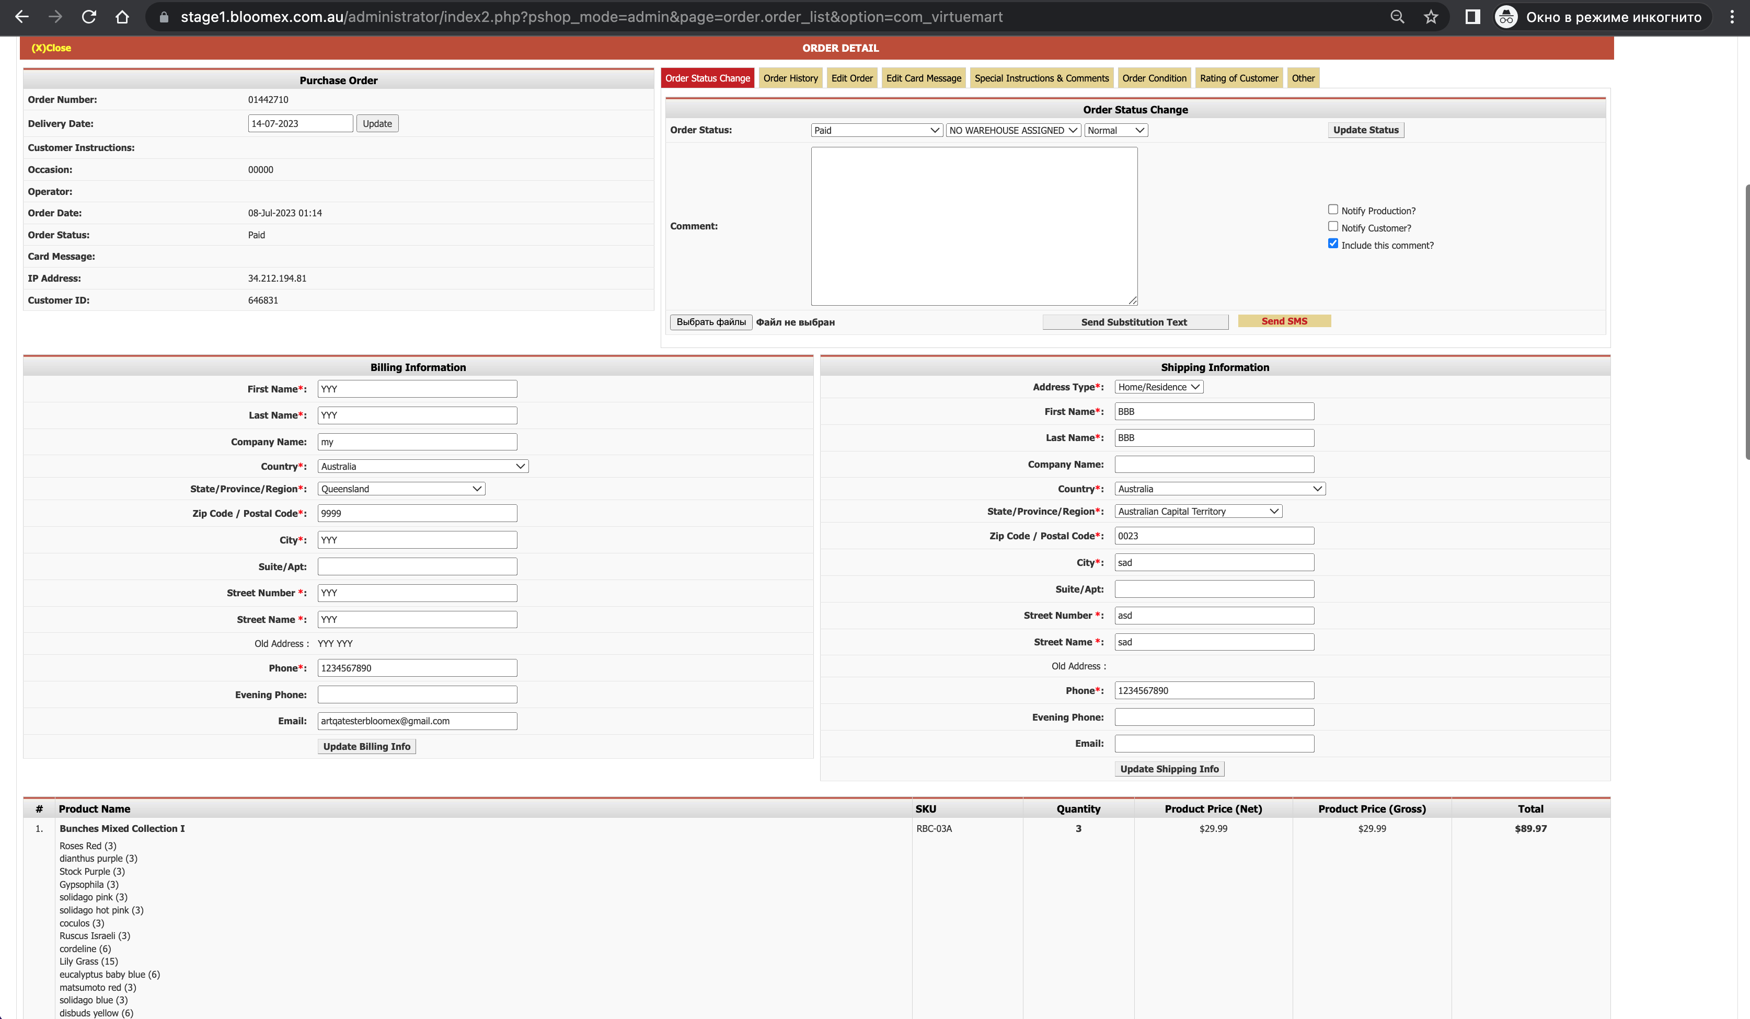Open Shipping Country Australia dropdown
Viewport: 1750px width, 1019px height.
coord(1219,489)
